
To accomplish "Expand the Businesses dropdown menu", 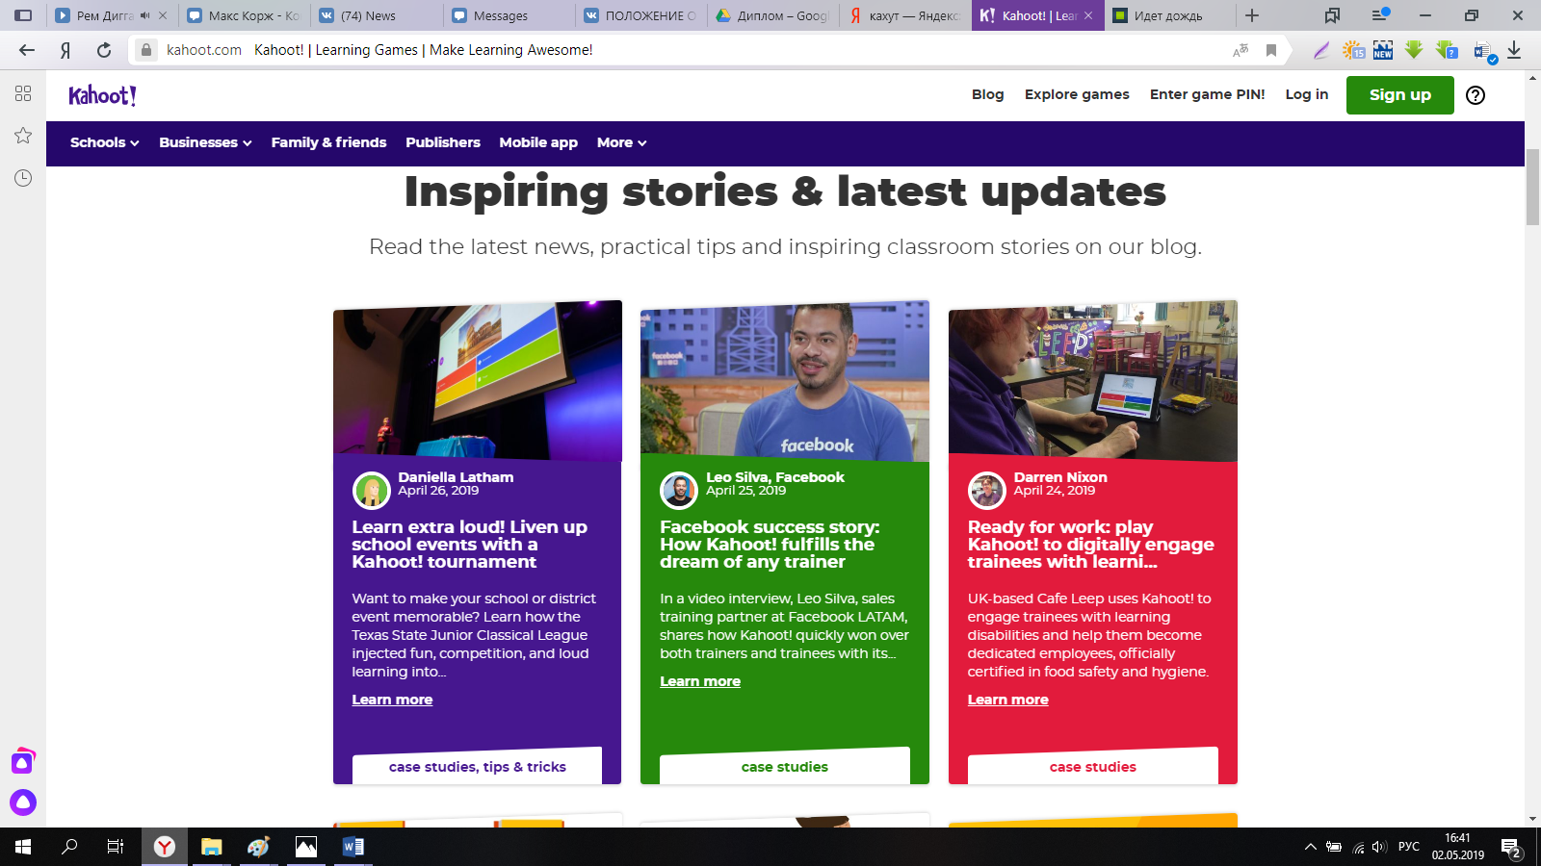I will click(205, 142).
